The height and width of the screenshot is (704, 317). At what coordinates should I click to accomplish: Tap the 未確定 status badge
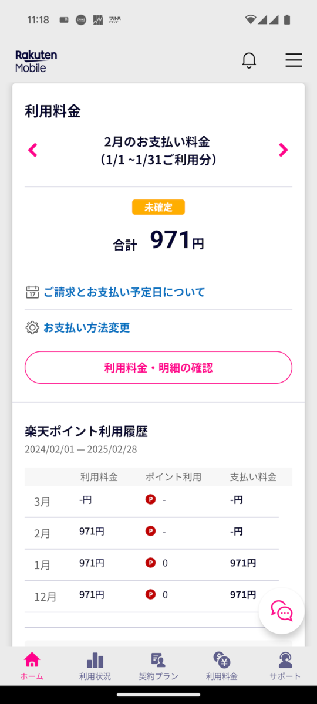click(x=158, y=207)
